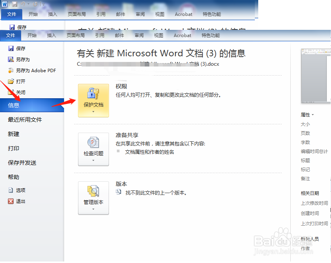Click the lock and key 保护文档 icon
331x263 pixels.
[93, 94]
